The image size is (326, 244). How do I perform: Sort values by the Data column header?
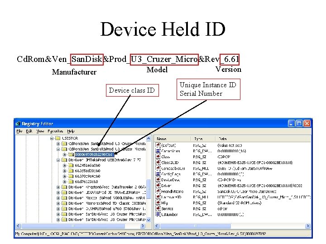point(263,139)
